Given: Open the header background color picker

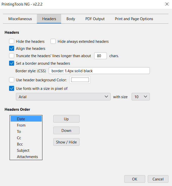Looking at the screenshot, I should 80,80.
